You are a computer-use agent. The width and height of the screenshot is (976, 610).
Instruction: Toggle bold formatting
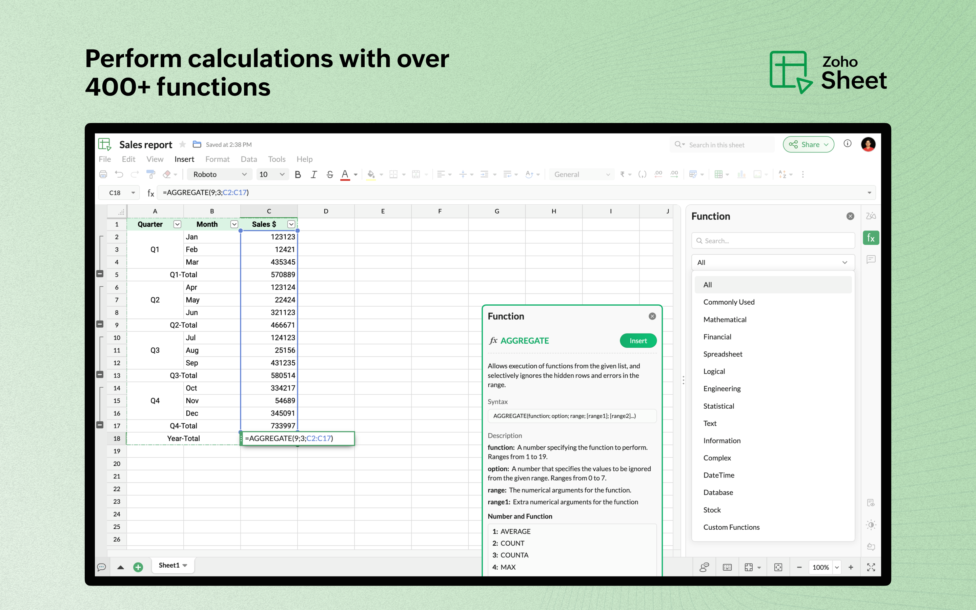pyautogui.click(x=298, y=174)
